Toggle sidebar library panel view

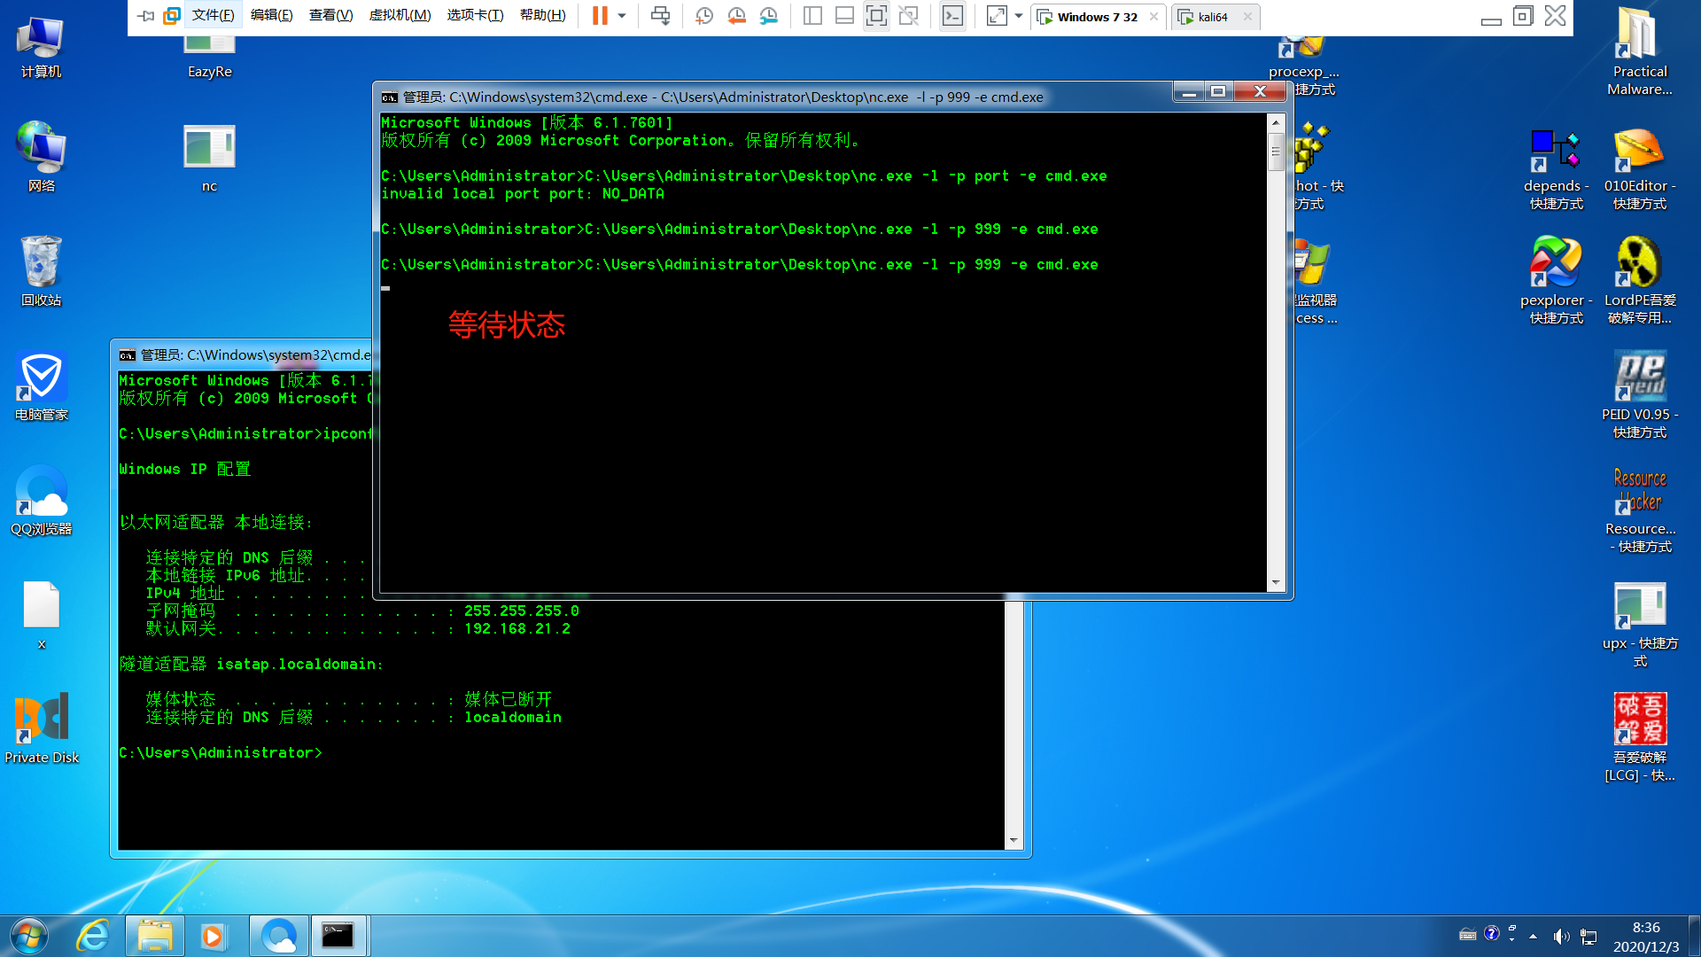(x=812, y=16)
